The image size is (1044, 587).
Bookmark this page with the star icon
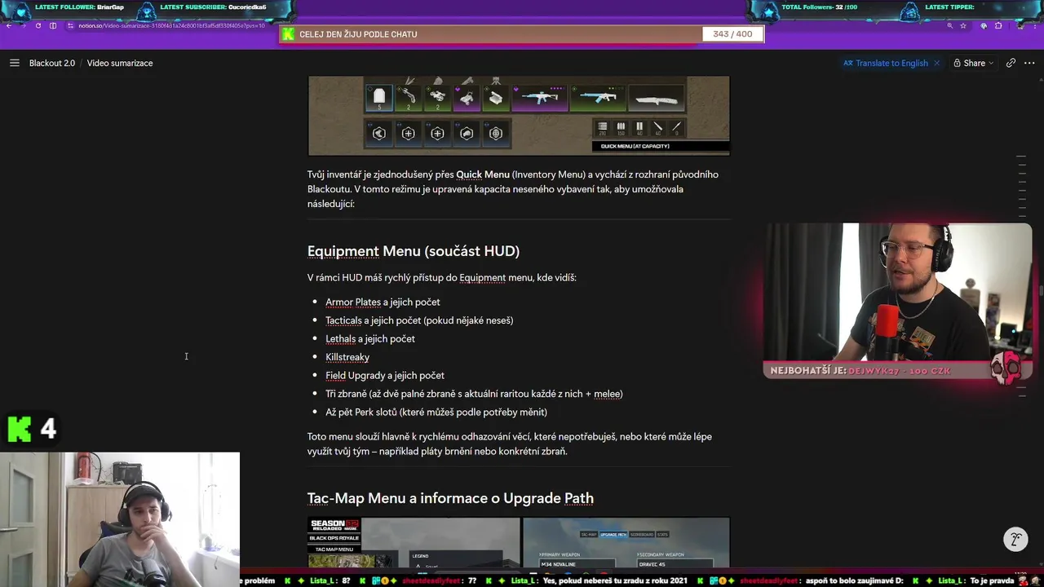coord(963,26)
